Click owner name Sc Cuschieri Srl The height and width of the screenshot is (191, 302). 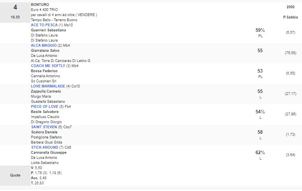pos(45,81)
